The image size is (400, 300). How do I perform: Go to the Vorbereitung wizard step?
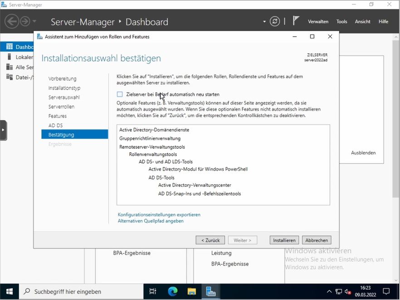62,79
